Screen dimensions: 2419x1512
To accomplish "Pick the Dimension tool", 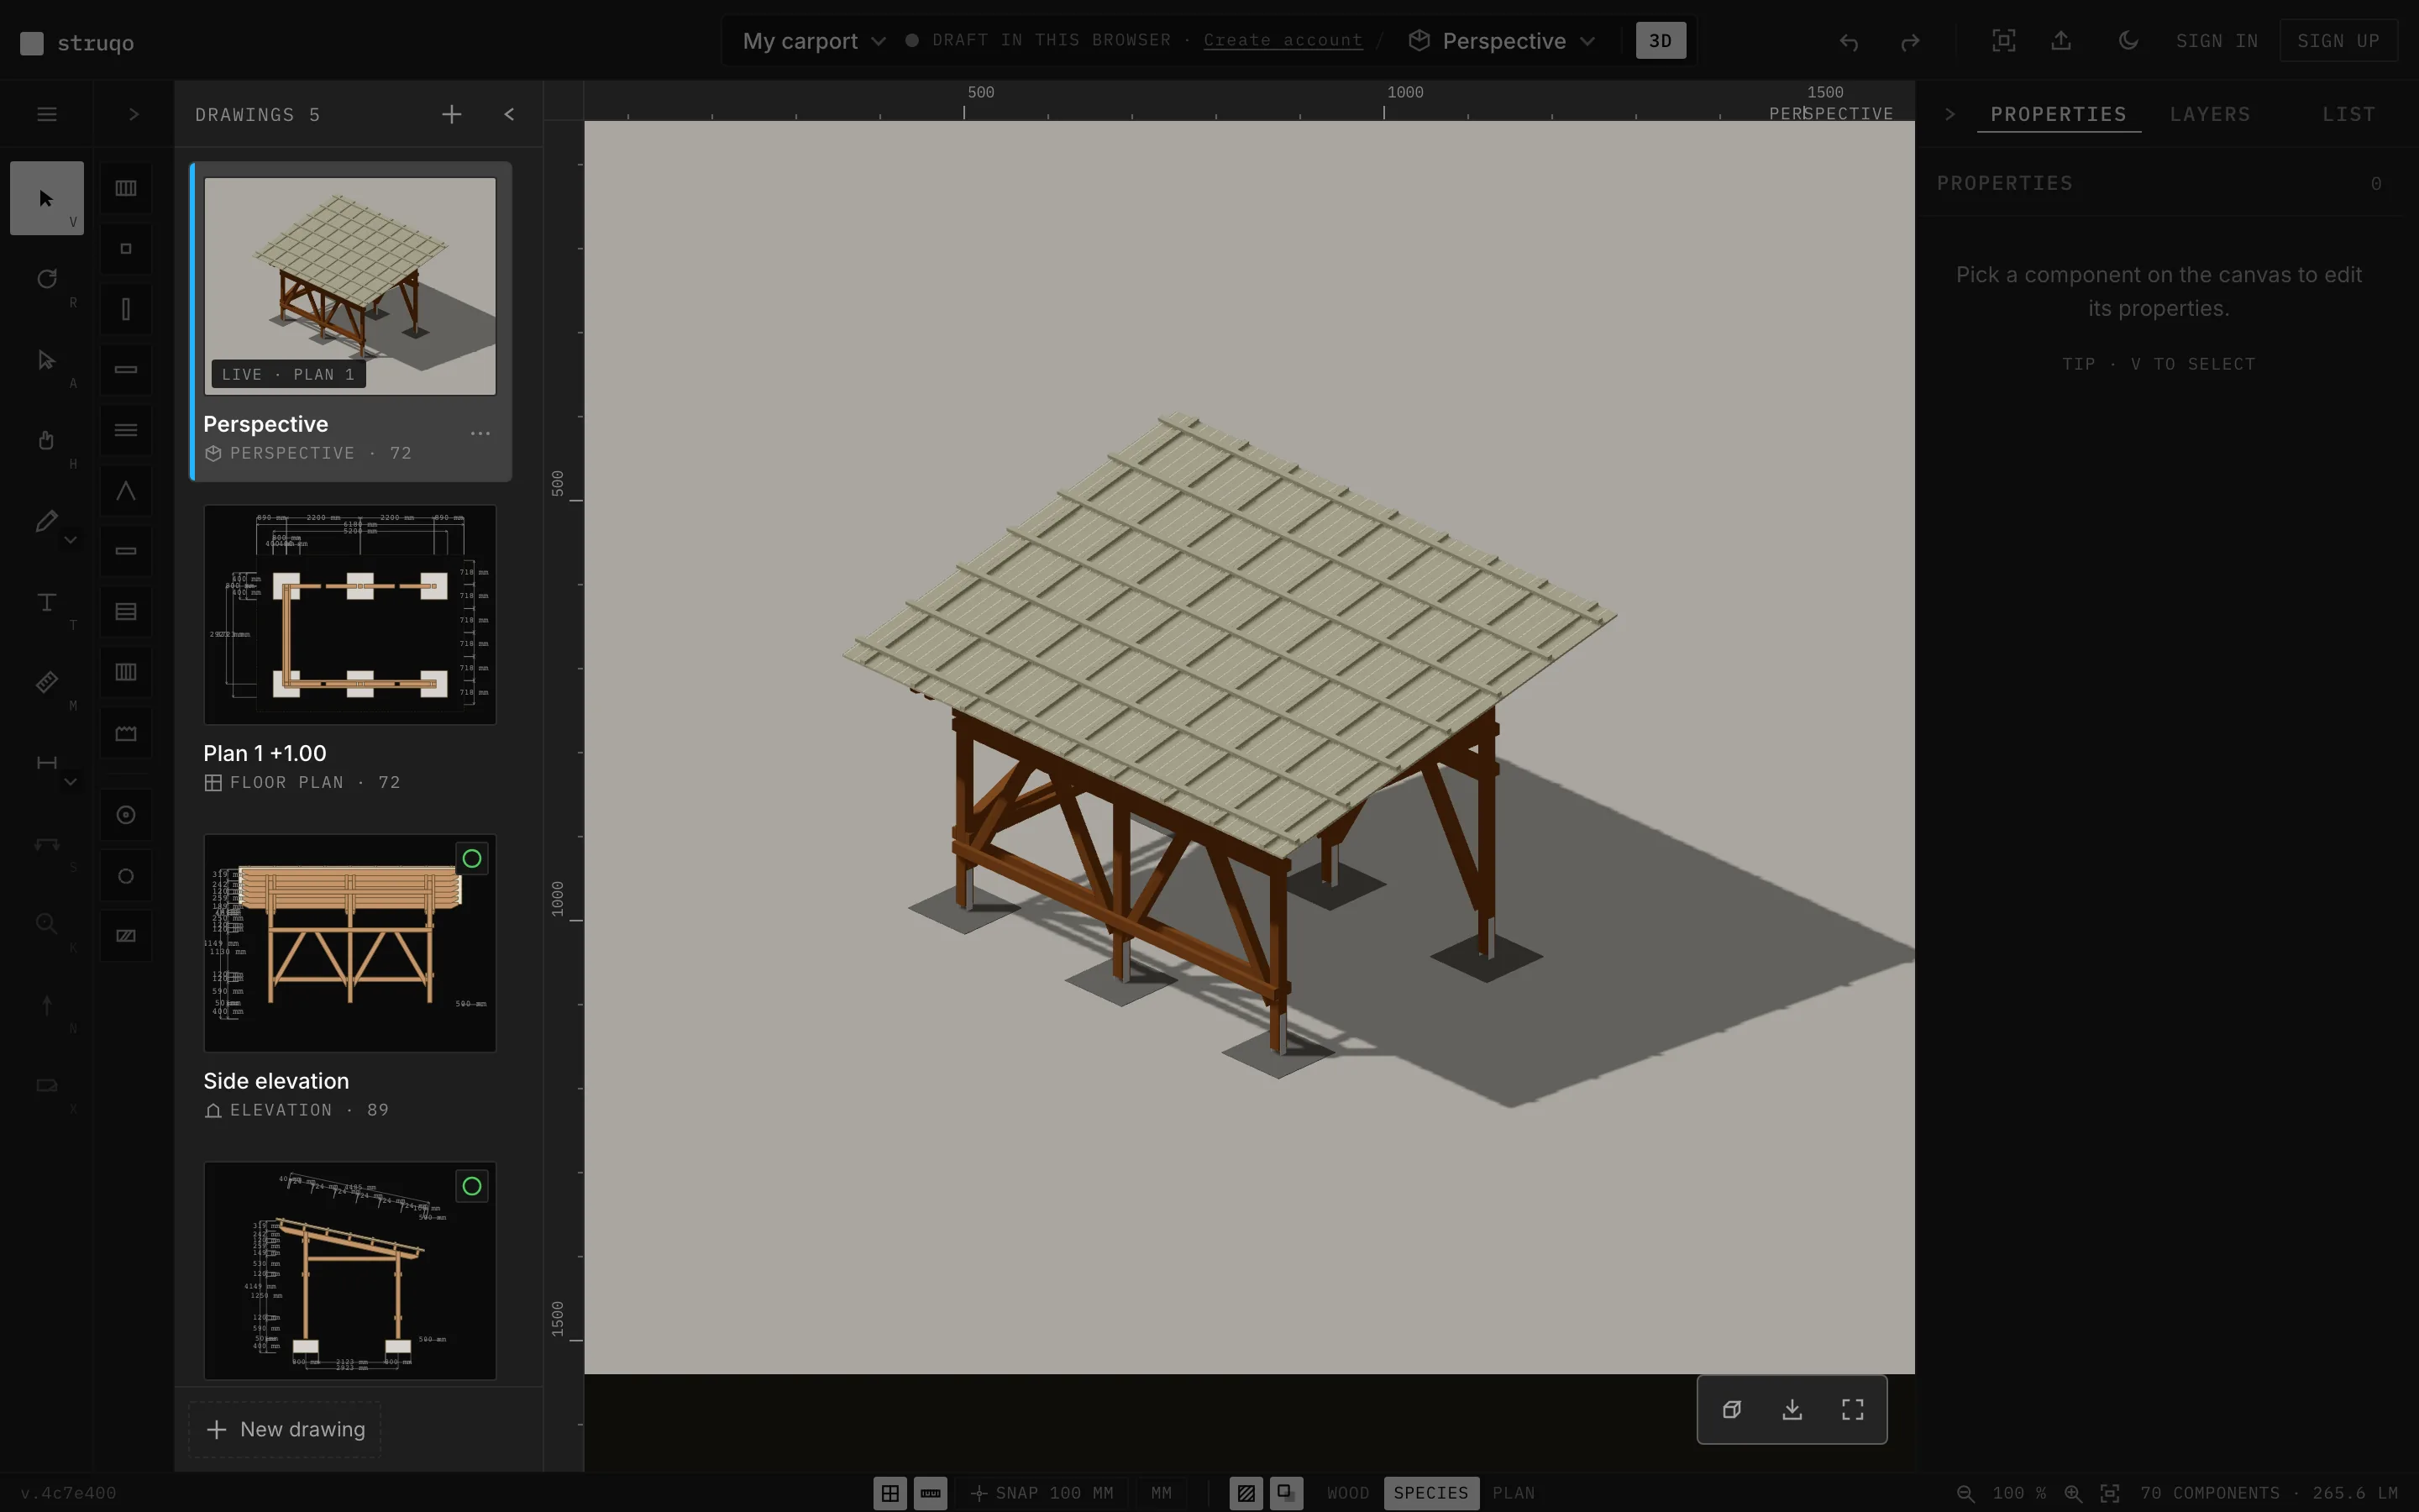I will (46, 763).
